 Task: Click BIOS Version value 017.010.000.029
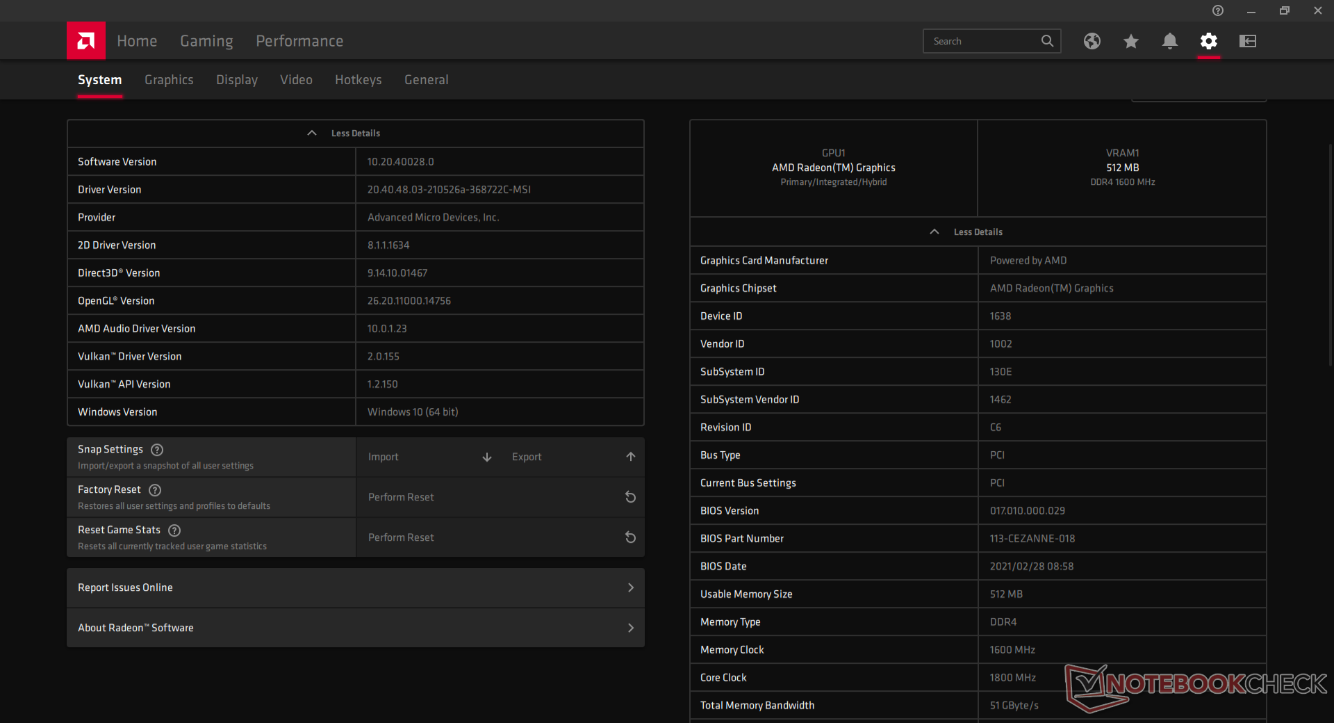[x=1028, y=511]
